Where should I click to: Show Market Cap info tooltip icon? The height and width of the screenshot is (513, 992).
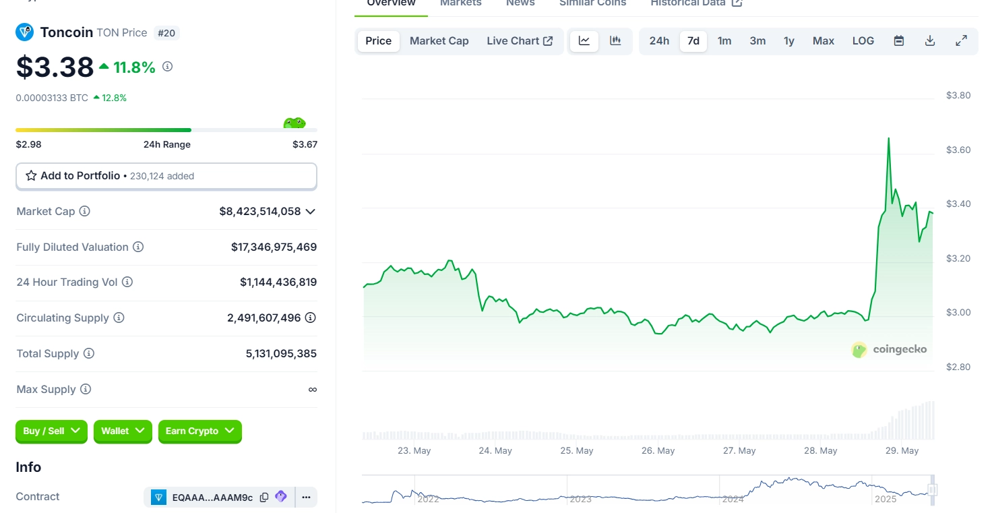point(85,211)
